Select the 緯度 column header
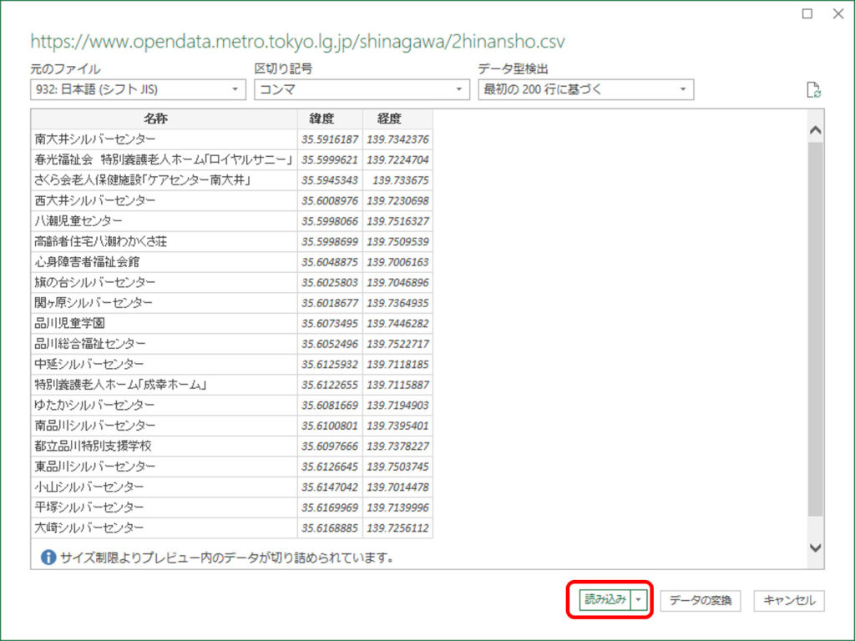 330,119
